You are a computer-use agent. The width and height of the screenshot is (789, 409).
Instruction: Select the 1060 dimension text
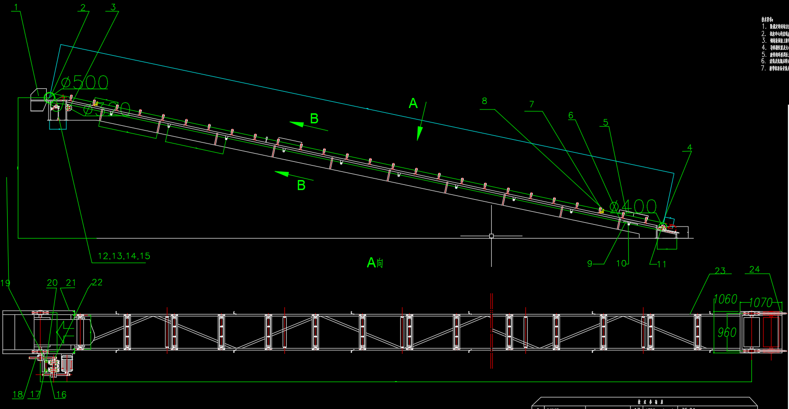(x=725, y=300)
